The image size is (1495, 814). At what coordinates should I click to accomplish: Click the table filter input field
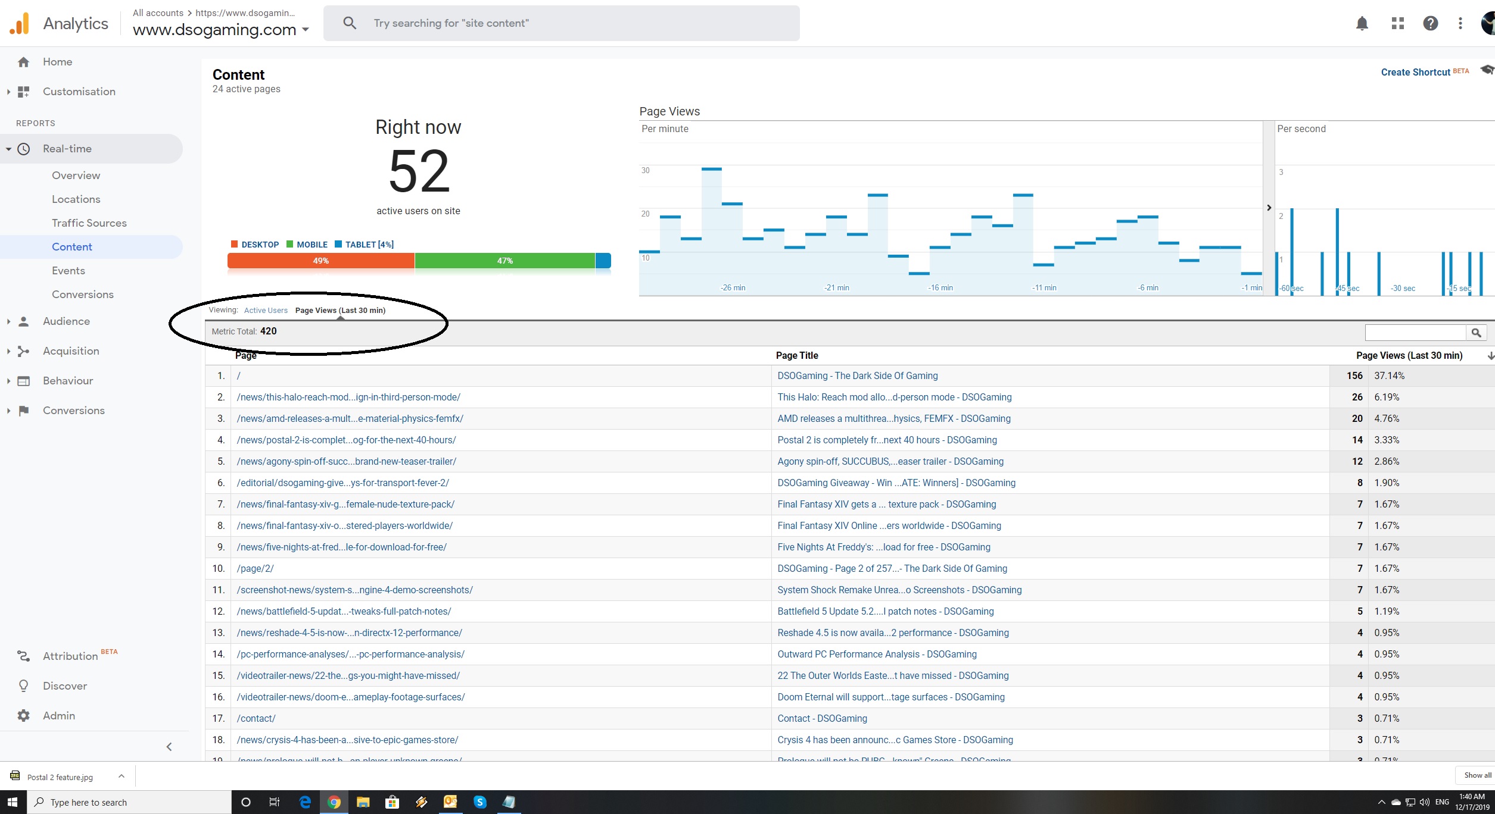[x=1415, y=333]
